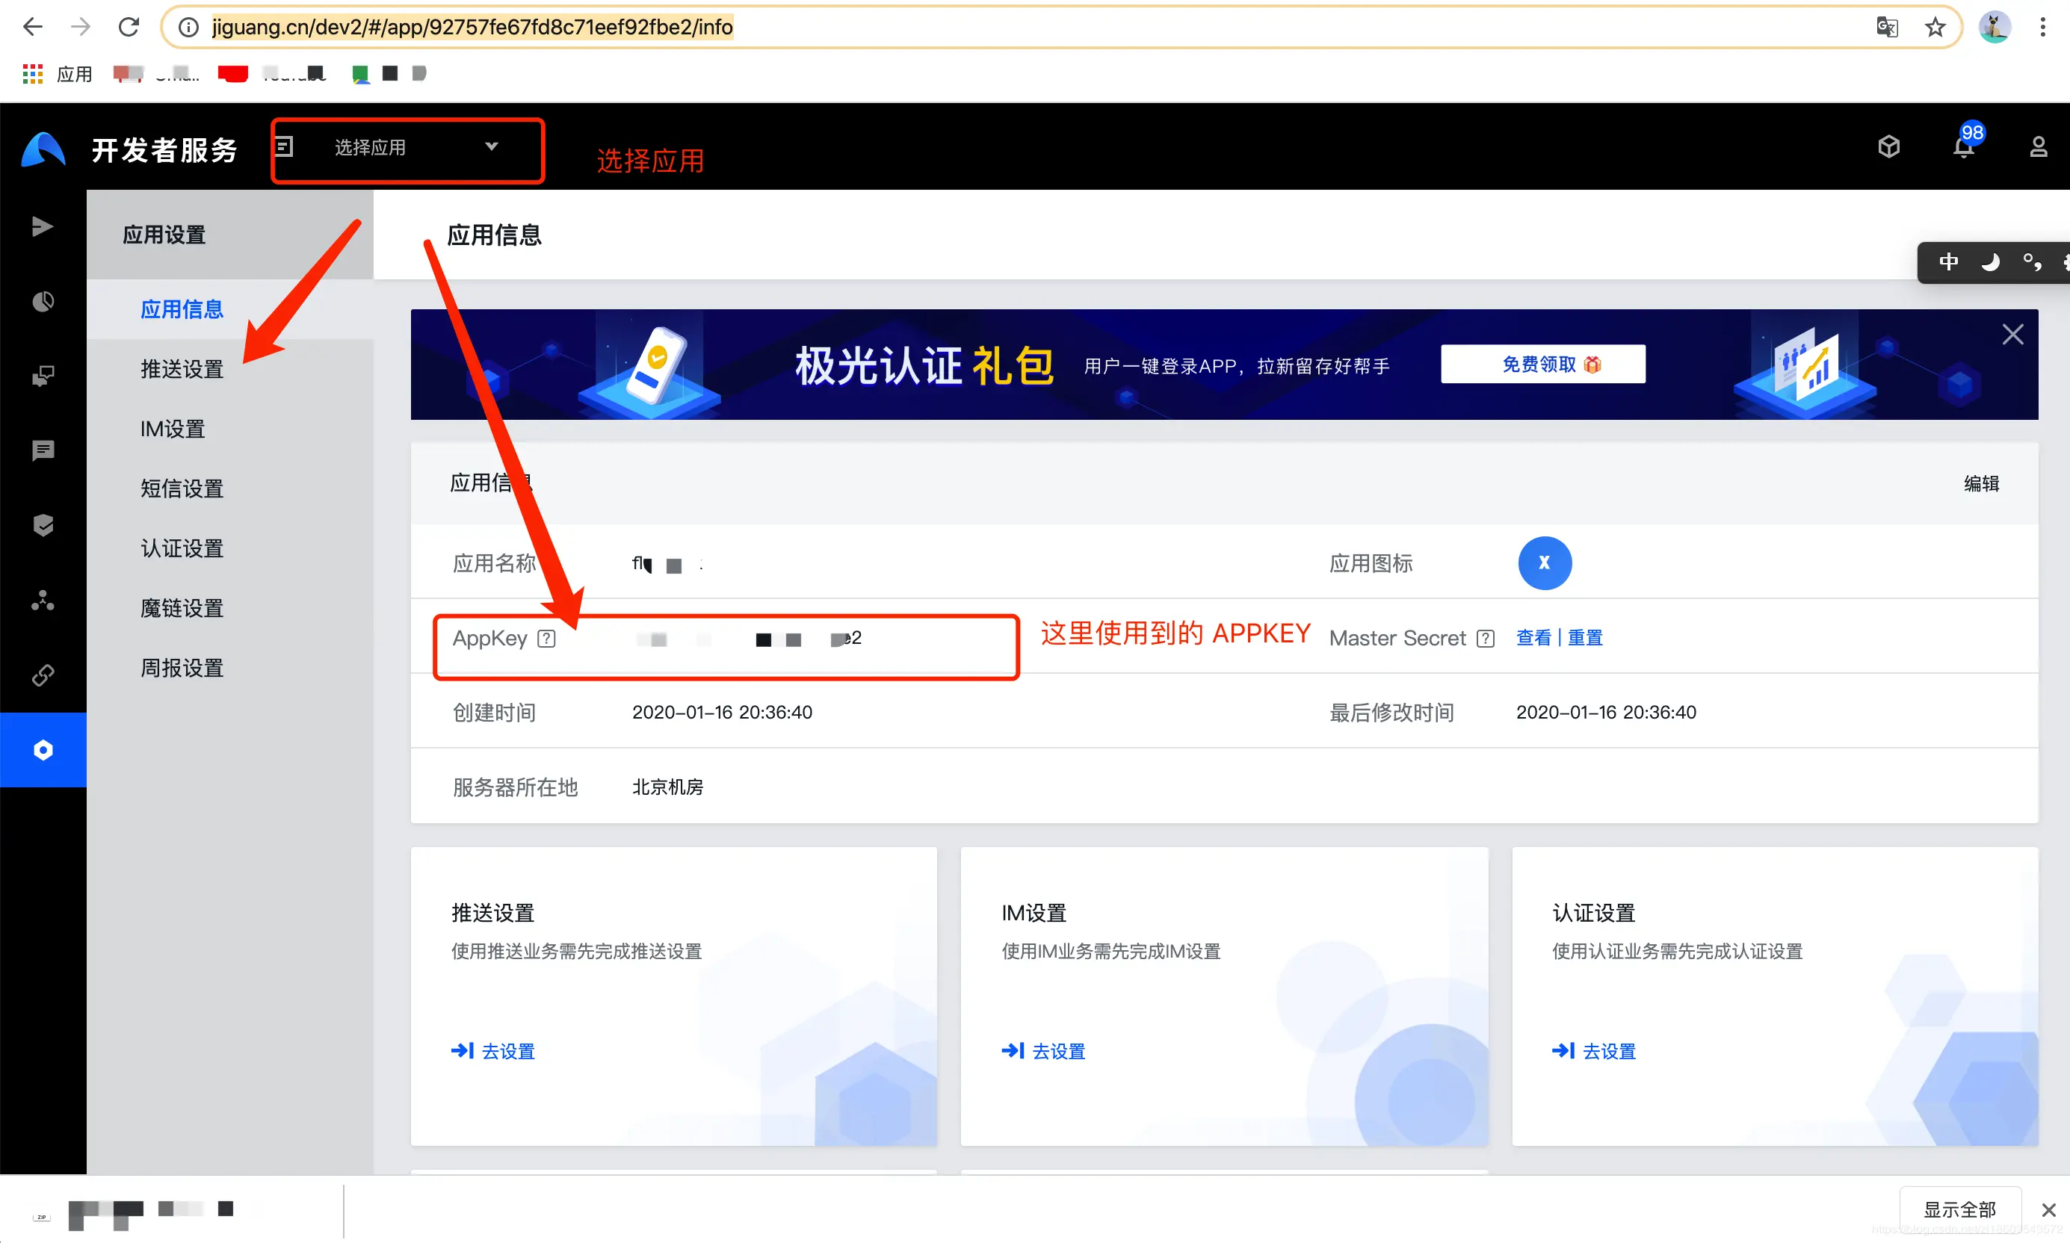Click the notification bell showing 98

[1964, 146]
